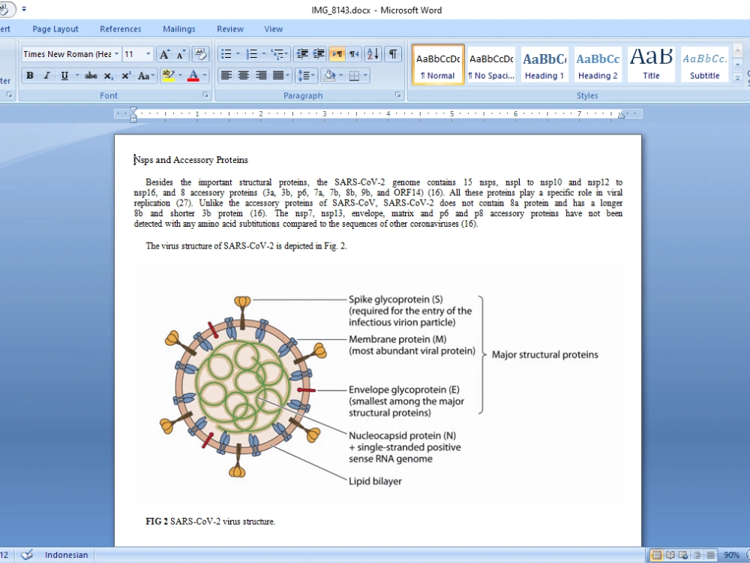Apply superscript formatting
The image size is (750, 563).
(x=126, y=76)
